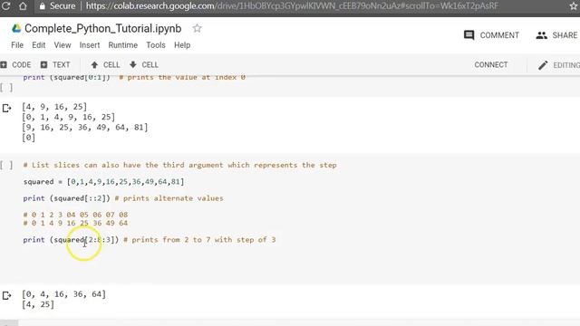Screen dimensions: 580x326
Task: Add a new CODE cell
Action: click(16, 64)
